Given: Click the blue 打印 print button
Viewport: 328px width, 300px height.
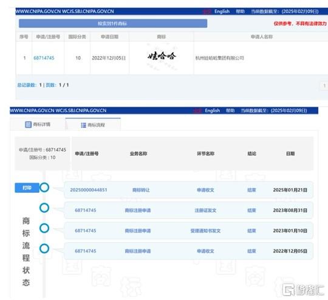Looking at the screenshot, I should [x=27, y=187].
